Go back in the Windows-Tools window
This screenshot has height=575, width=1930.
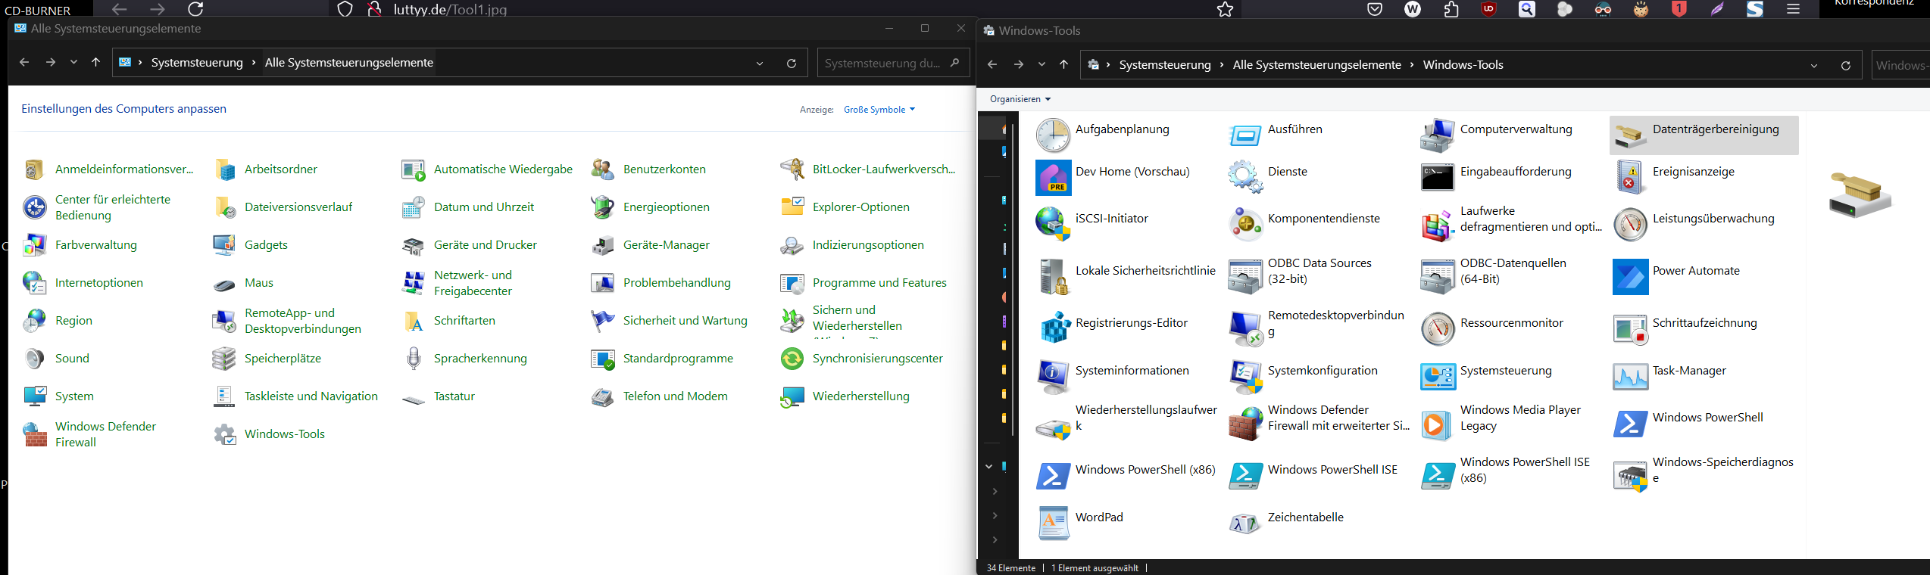point(992,65)
